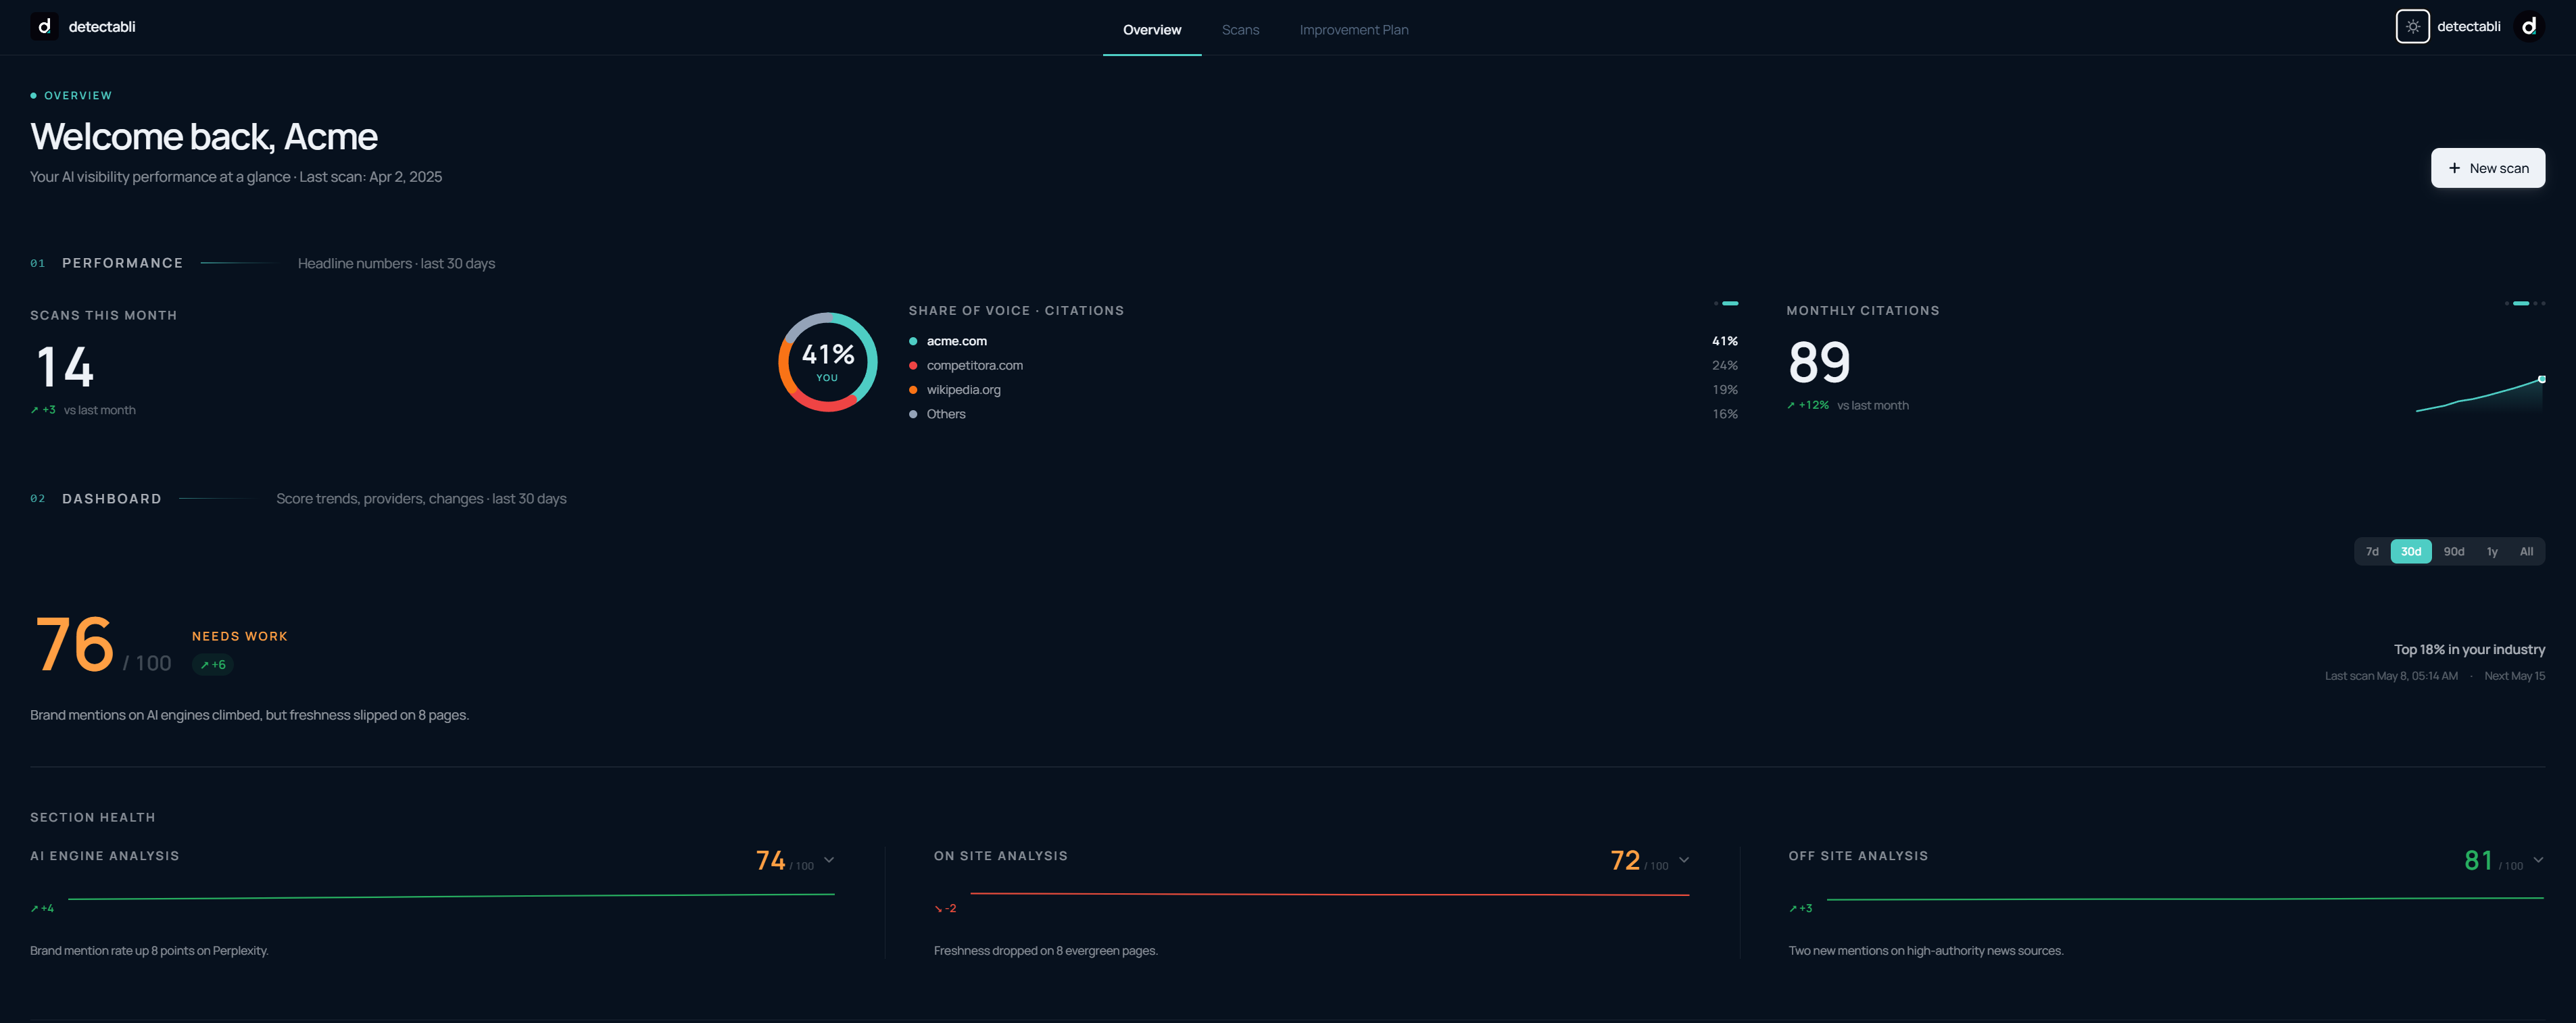Toggle the light/dark theme sun icon
Screen dimensions: 2576x1023
2412,27
